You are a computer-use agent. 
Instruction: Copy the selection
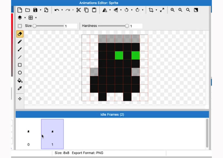pos(86,10)
